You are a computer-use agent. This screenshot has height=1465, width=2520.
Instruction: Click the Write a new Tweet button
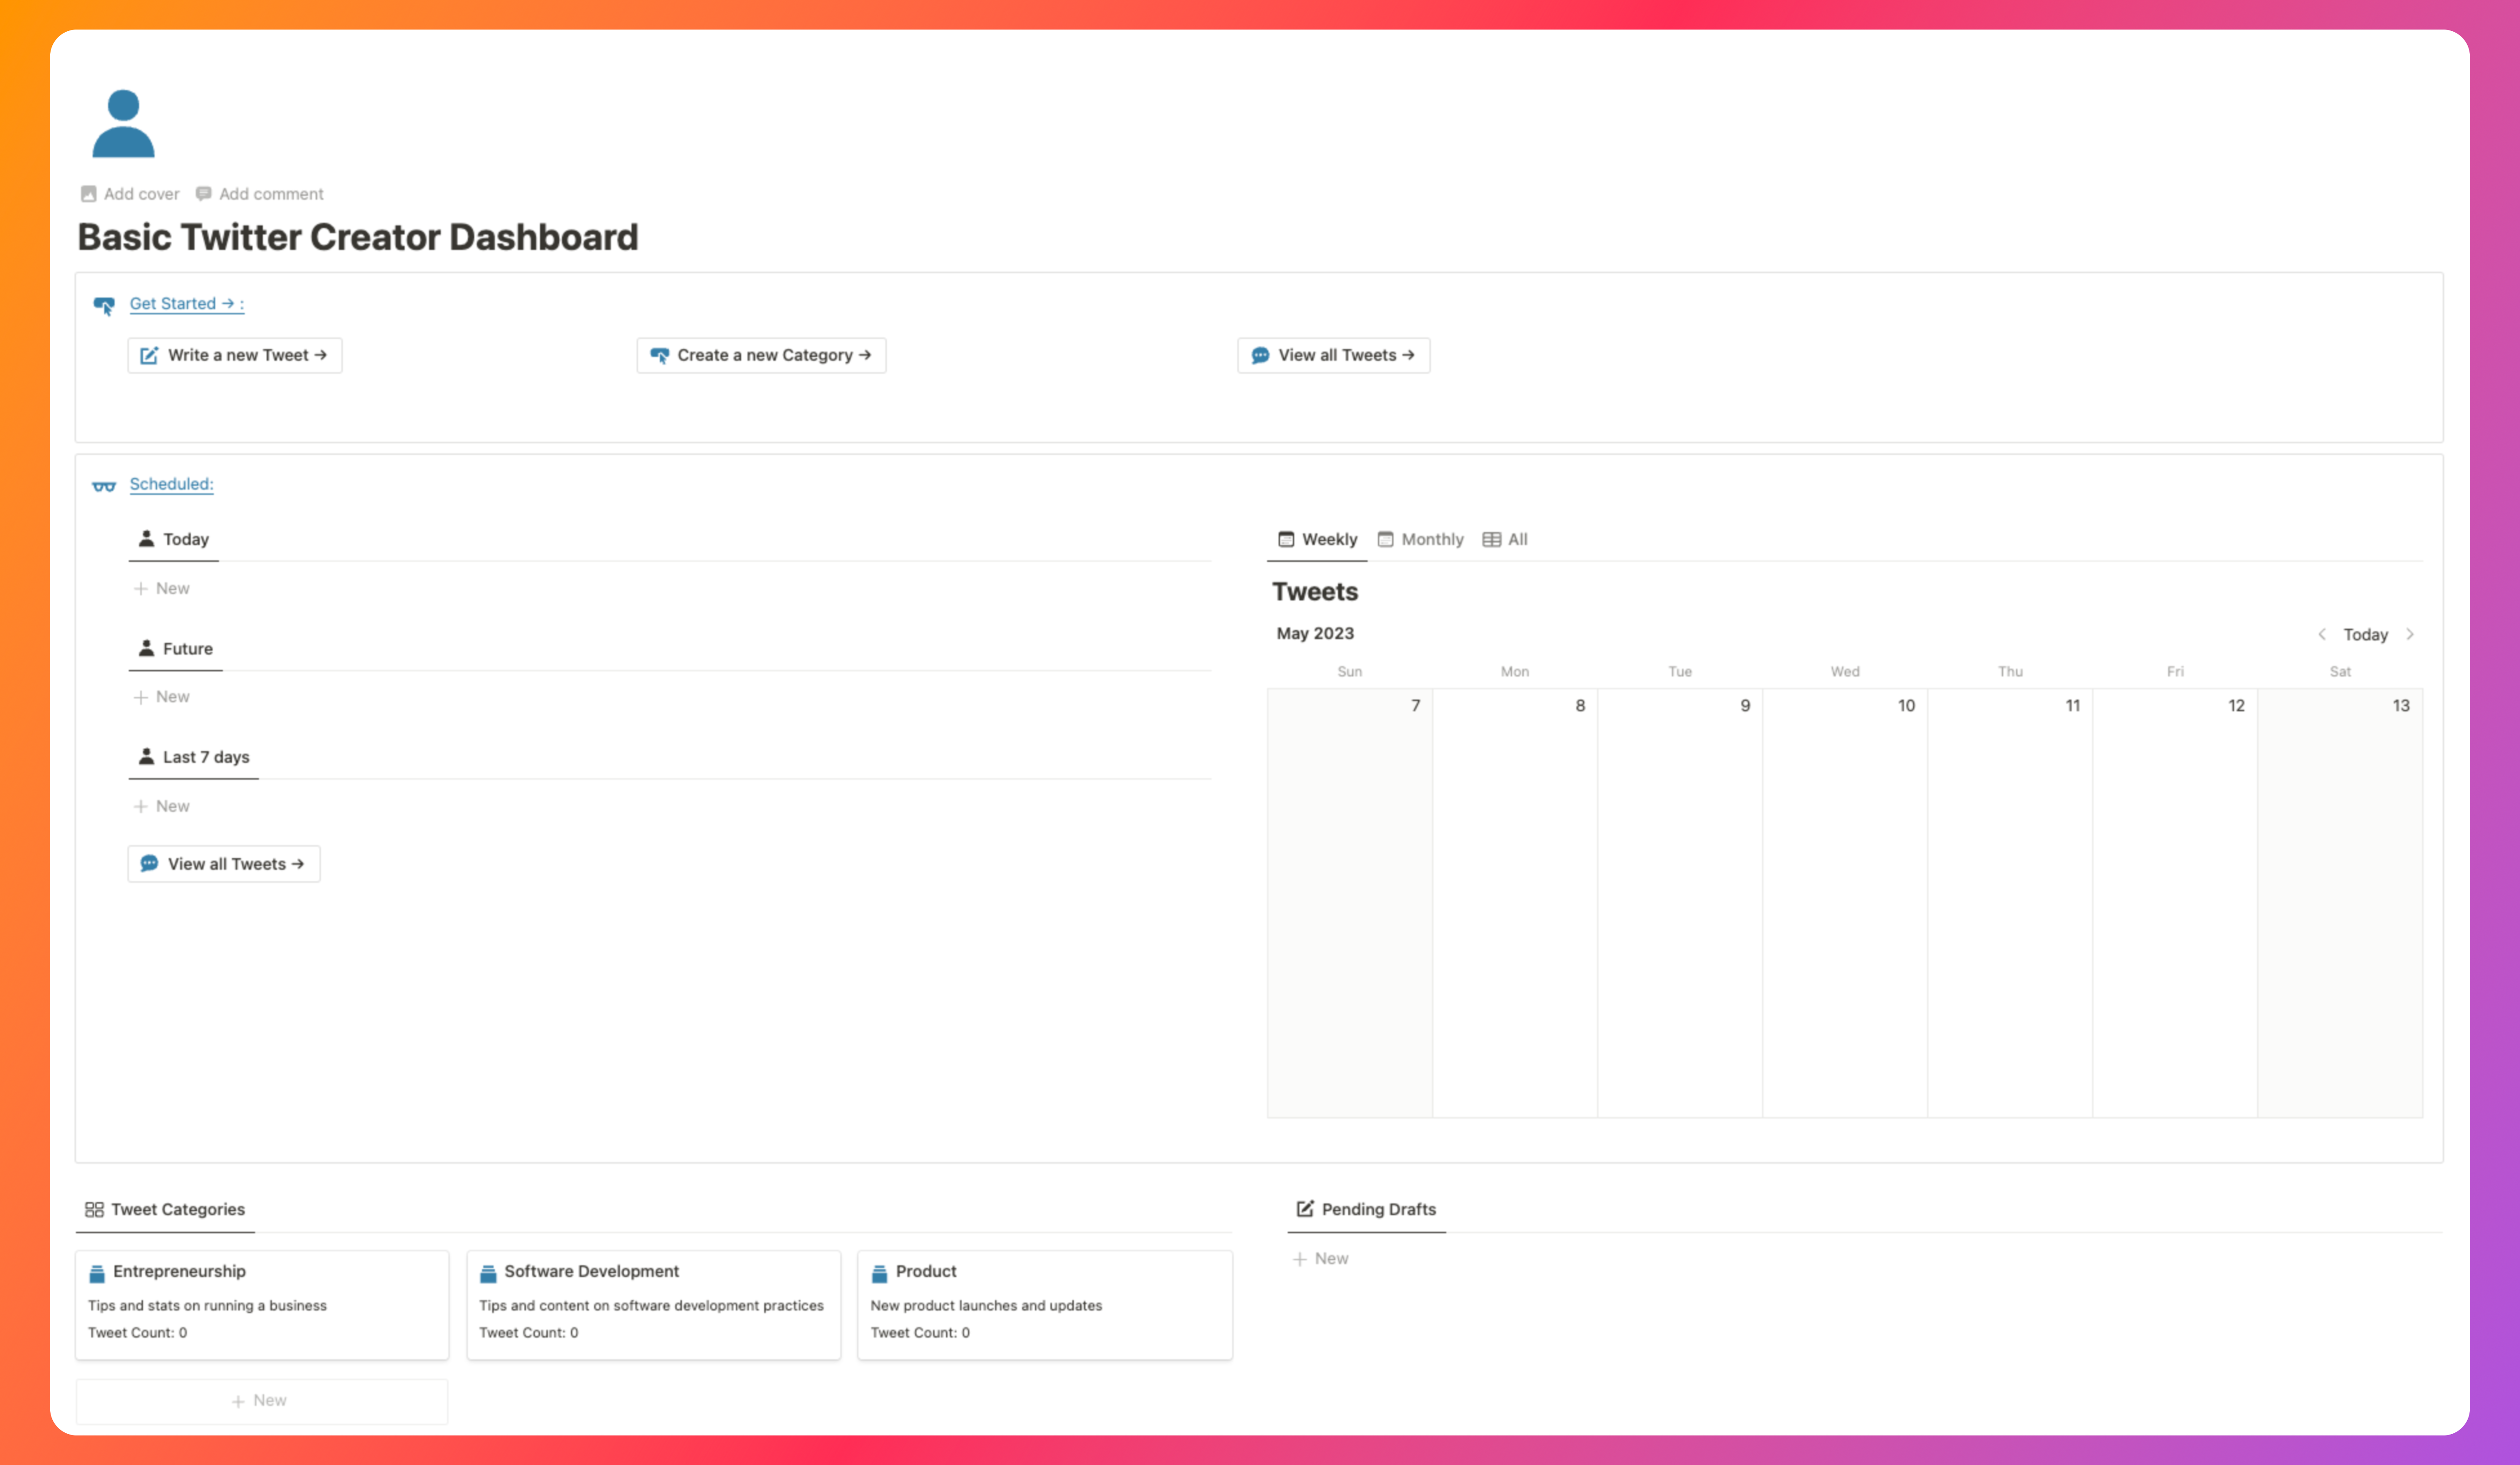pyautogui.click(x=234, y=355)
